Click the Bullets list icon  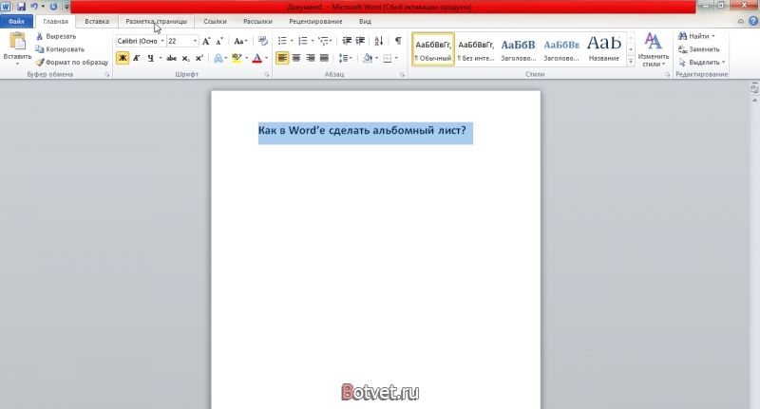tap(282, 41)
